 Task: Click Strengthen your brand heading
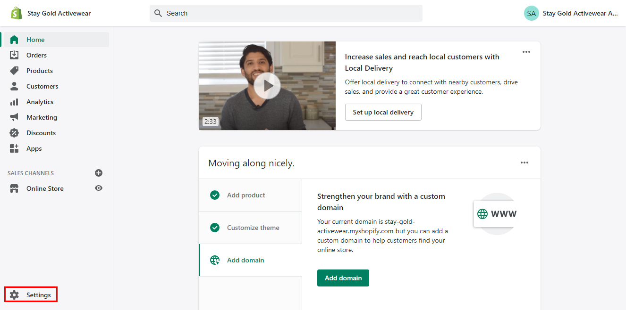point(381,202)
